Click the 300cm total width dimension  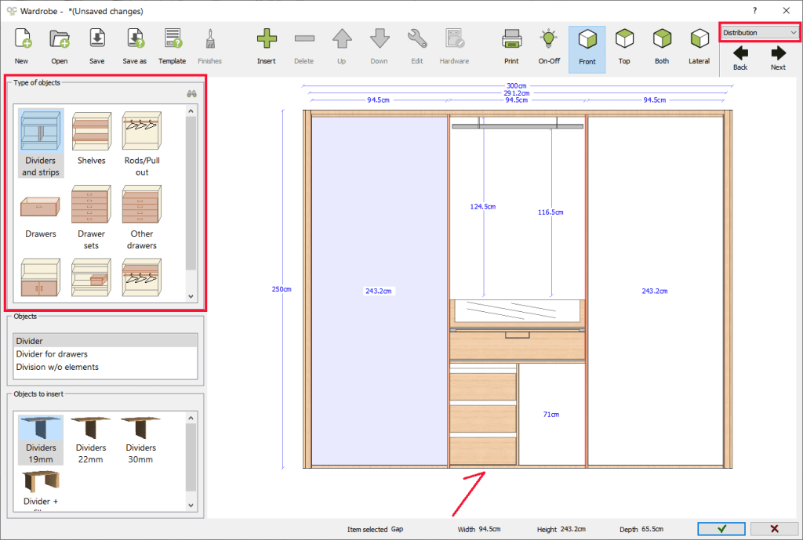(x=517, y=86)
